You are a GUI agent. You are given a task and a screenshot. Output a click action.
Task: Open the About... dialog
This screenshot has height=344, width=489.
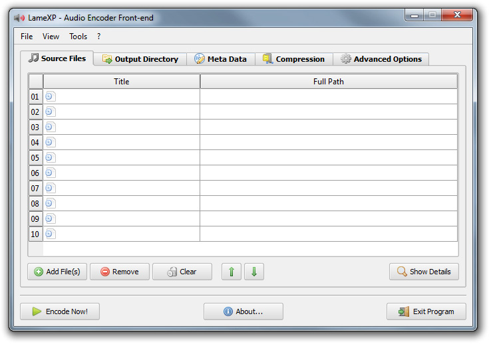point(244,311)
